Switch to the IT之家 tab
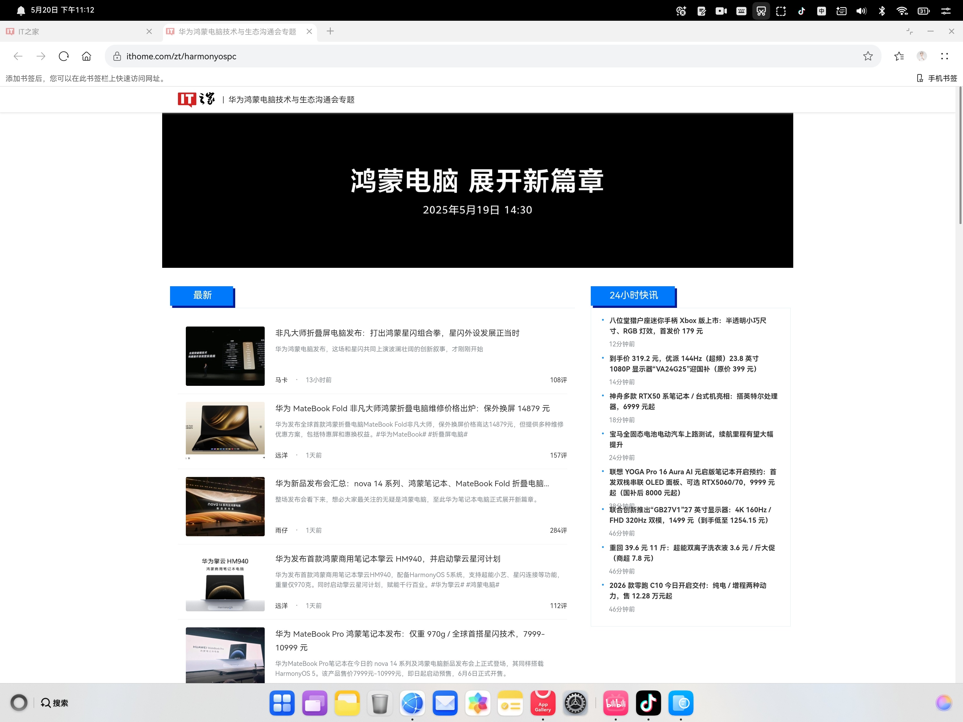 click(78, 31)
